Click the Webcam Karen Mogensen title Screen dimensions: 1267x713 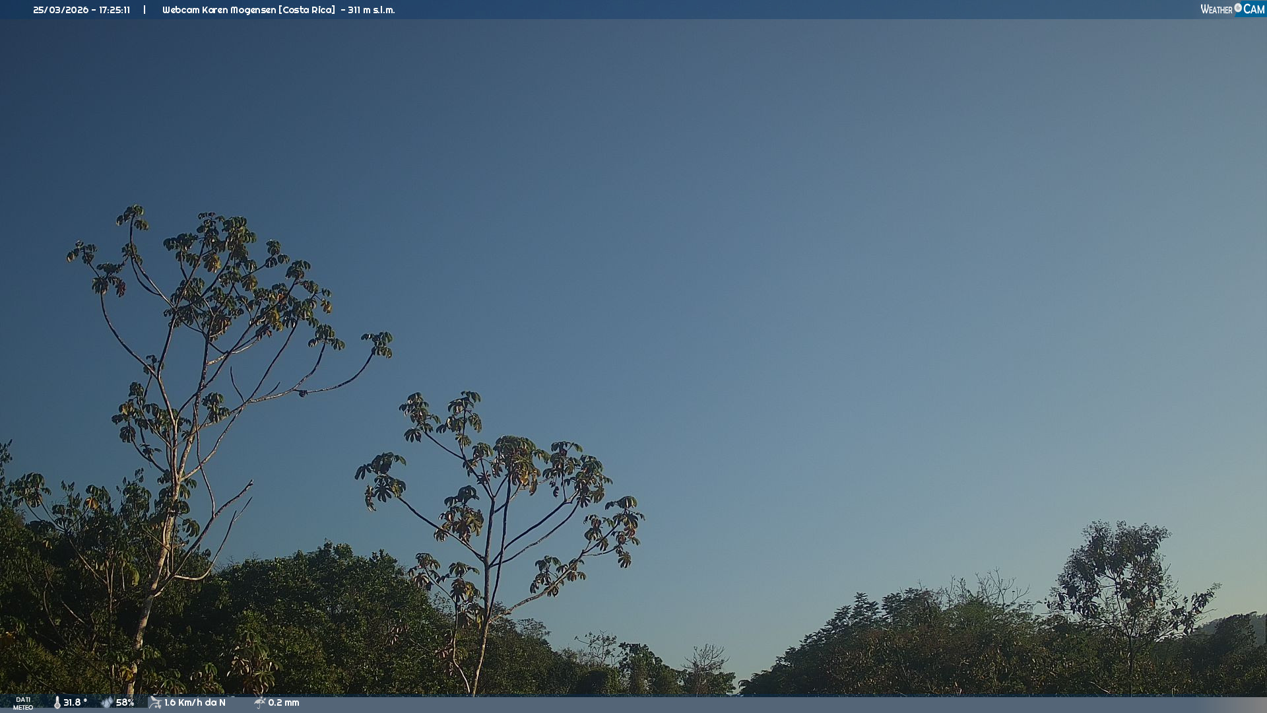pyautogui.click(x=219, y=10)
